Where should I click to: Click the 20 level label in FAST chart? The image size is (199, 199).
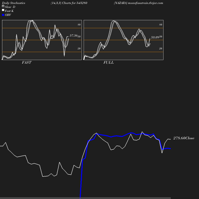tap(79, 49)
